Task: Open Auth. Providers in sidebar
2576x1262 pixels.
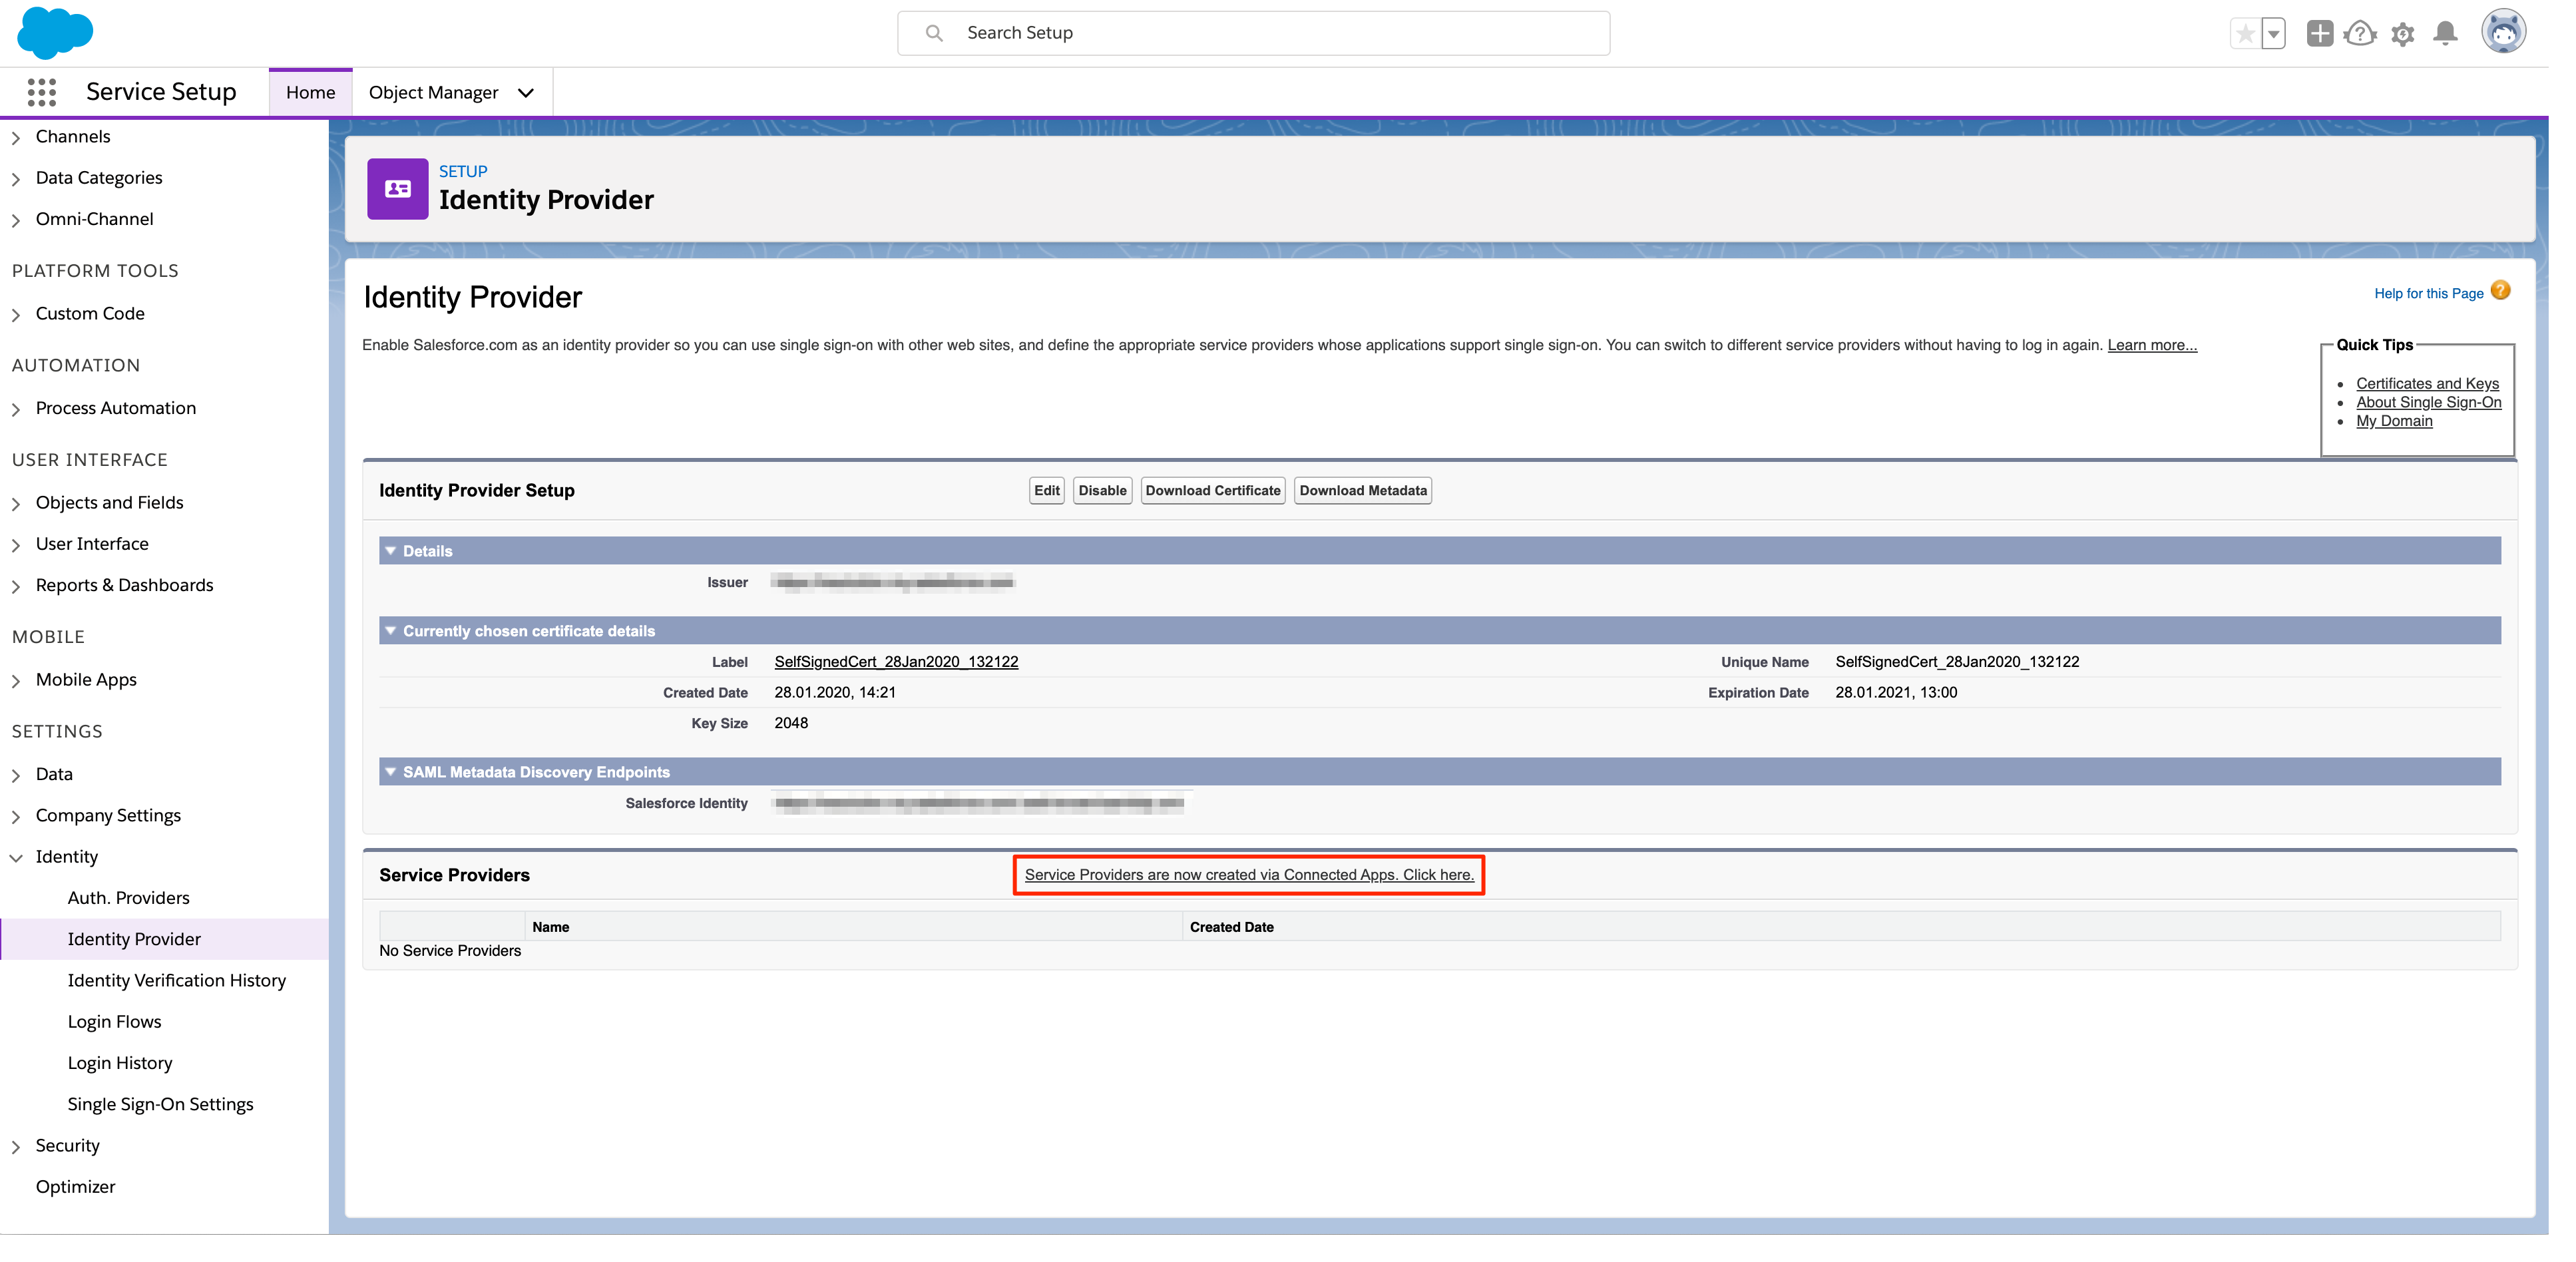Action: tap(128, 898)
